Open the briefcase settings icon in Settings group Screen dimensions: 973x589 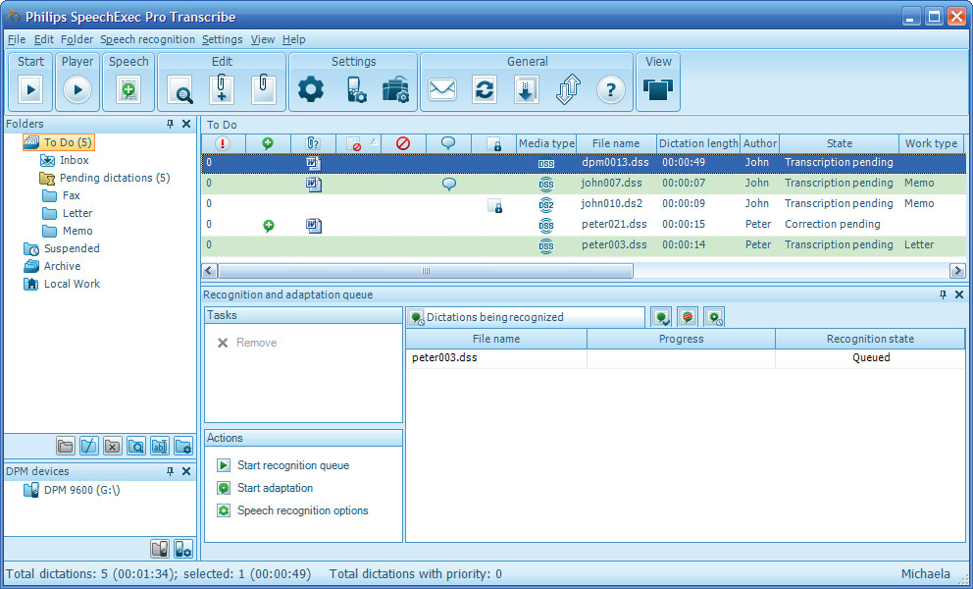click(395, 89)
